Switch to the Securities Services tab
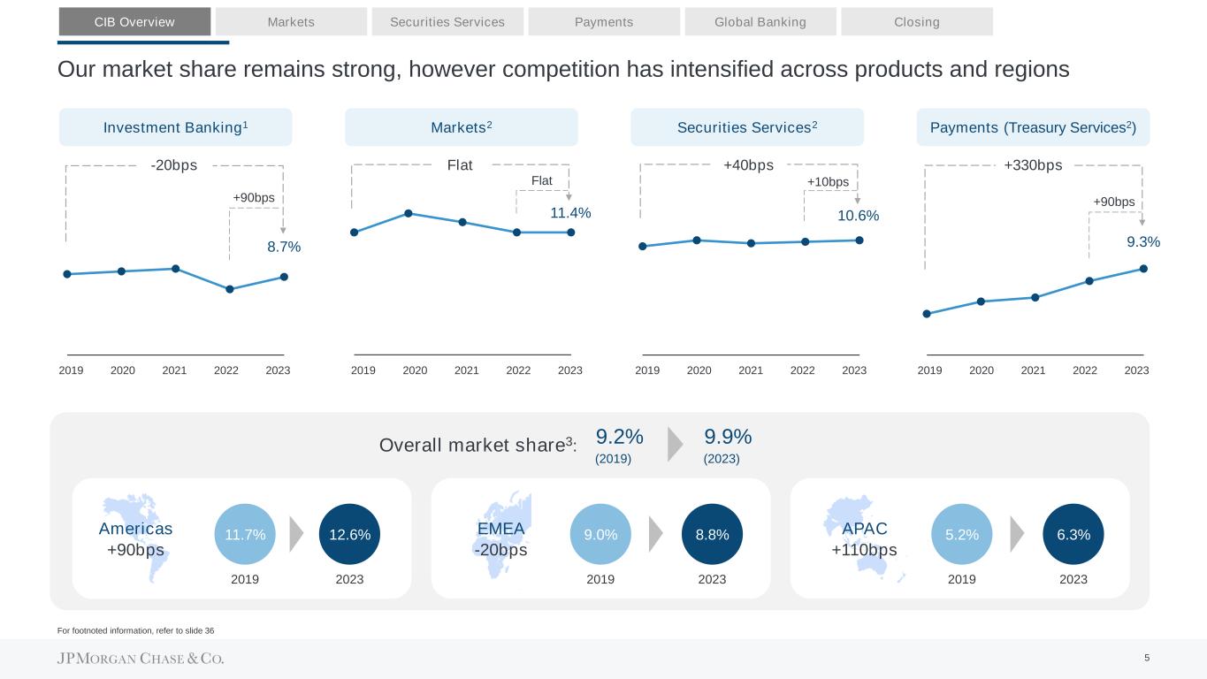1207x679 pixels. [447, 22]
